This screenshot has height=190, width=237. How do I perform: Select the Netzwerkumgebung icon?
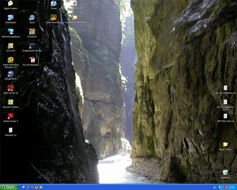(x=10, y=32)
